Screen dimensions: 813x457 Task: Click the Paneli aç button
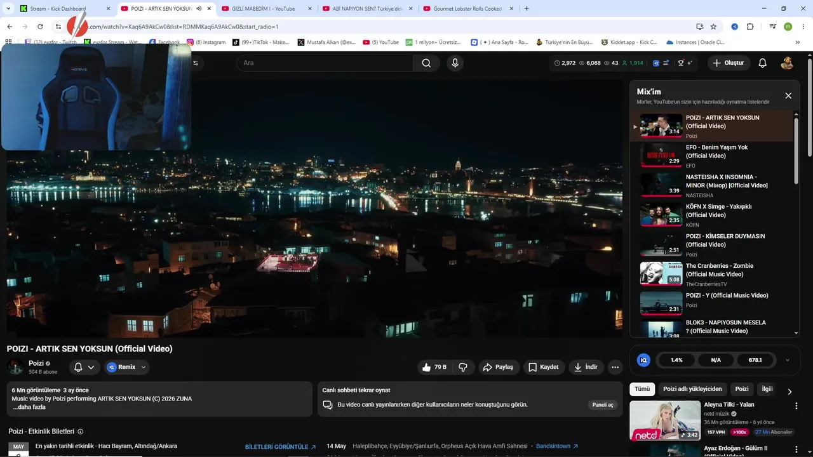pyautogui.click(x=603, y=405)
